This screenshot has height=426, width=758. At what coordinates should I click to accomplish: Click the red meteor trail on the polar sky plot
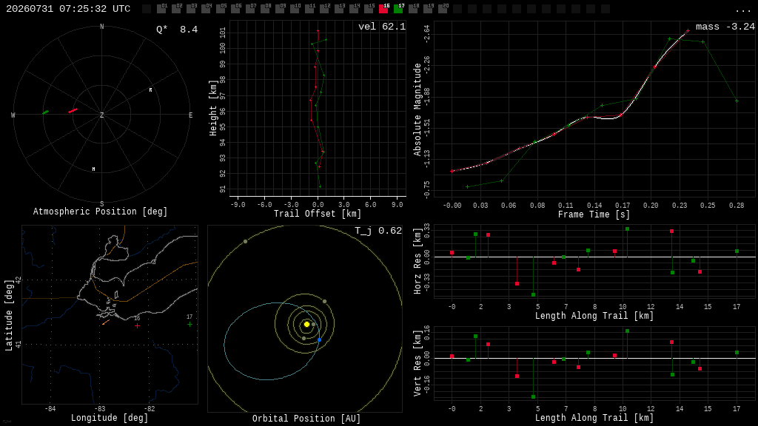[73, 111]
